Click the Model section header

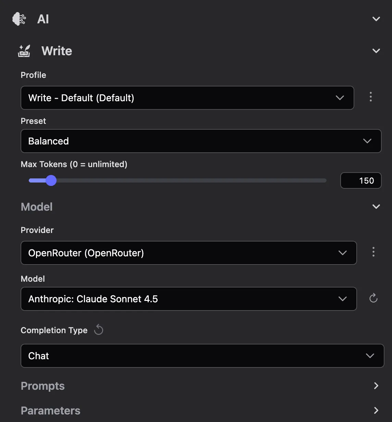[x=37, y=207]
